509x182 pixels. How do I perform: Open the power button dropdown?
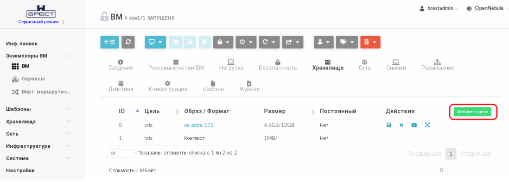coord(246,42)
